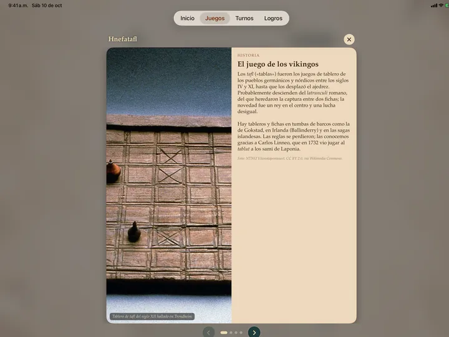449x337 pixels.
Task: Tap the date 'Sáb 10 de oct'
Action: [x=47, y=6]
